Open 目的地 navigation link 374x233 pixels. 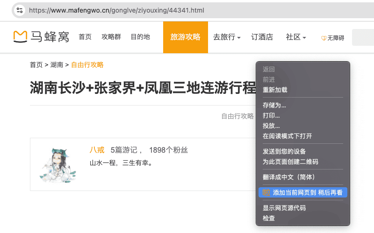(140, 37)
